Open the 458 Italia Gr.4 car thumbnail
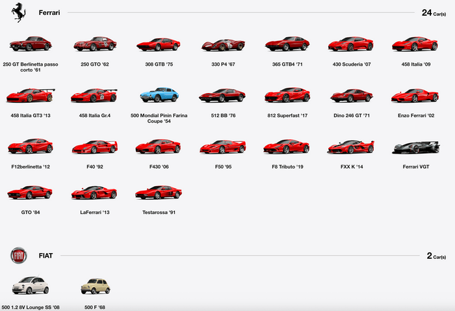 coord(94,96)
